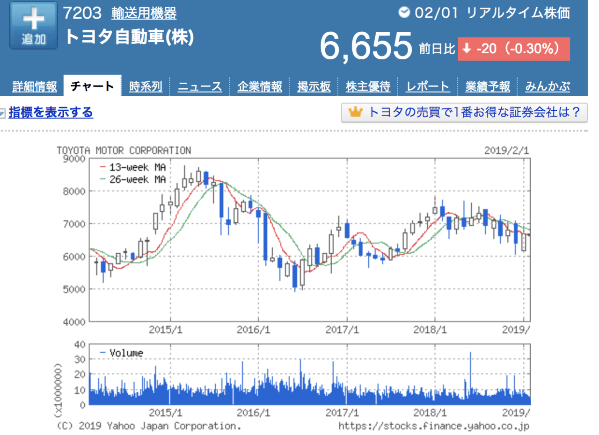Click the TOYOTA MOTOR CORPORATION chart title
599x435 pixels.
(x=124, y=150)
